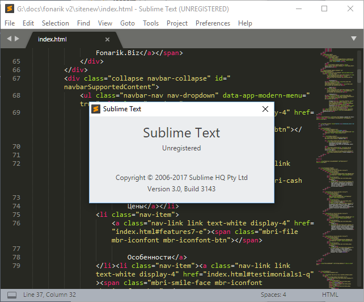
Task: Click the vertical scrollbar handle
Action: (x=359, y=75)
